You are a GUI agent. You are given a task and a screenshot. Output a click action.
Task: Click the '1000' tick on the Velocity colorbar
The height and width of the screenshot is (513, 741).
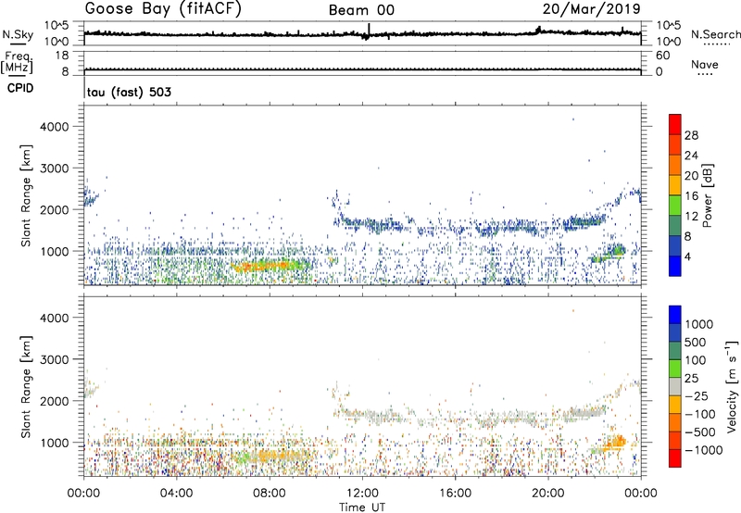click(699, 324)
